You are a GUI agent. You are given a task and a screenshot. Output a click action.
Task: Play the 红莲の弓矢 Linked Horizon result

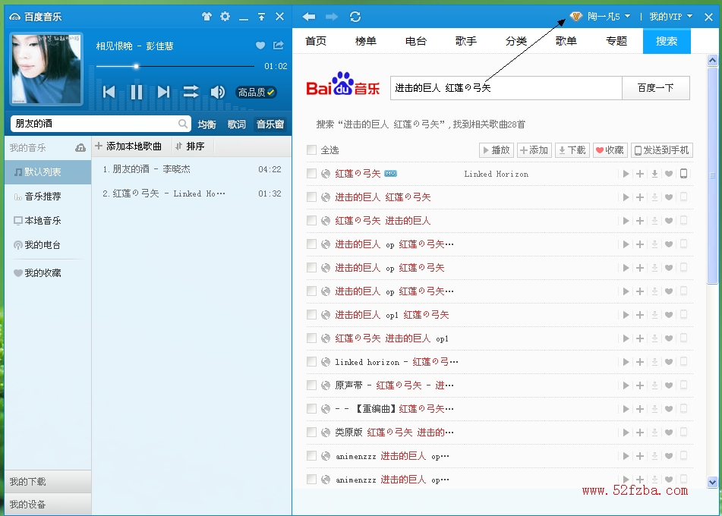[x=626, y=174]
